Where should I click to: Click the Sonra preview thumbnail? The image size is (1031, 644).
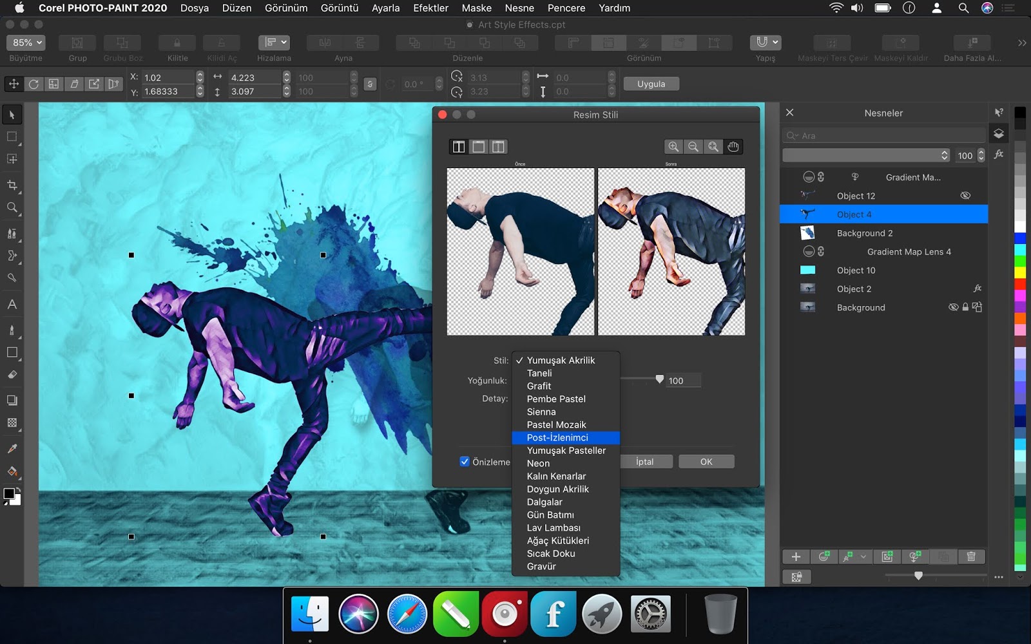pyautogui.click(x=671, y=252)
